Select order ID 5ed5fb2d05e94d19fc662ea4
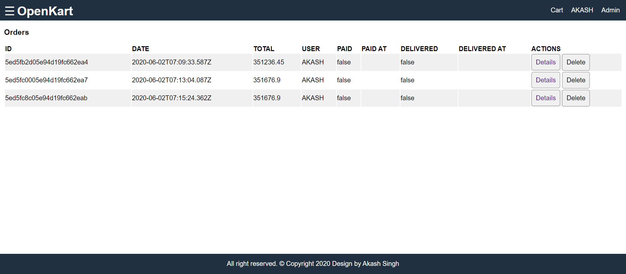 47,62
